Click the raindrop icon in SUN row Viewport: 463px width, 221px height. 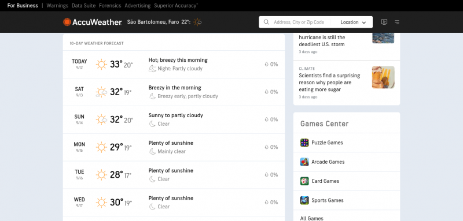pos(266,119)
